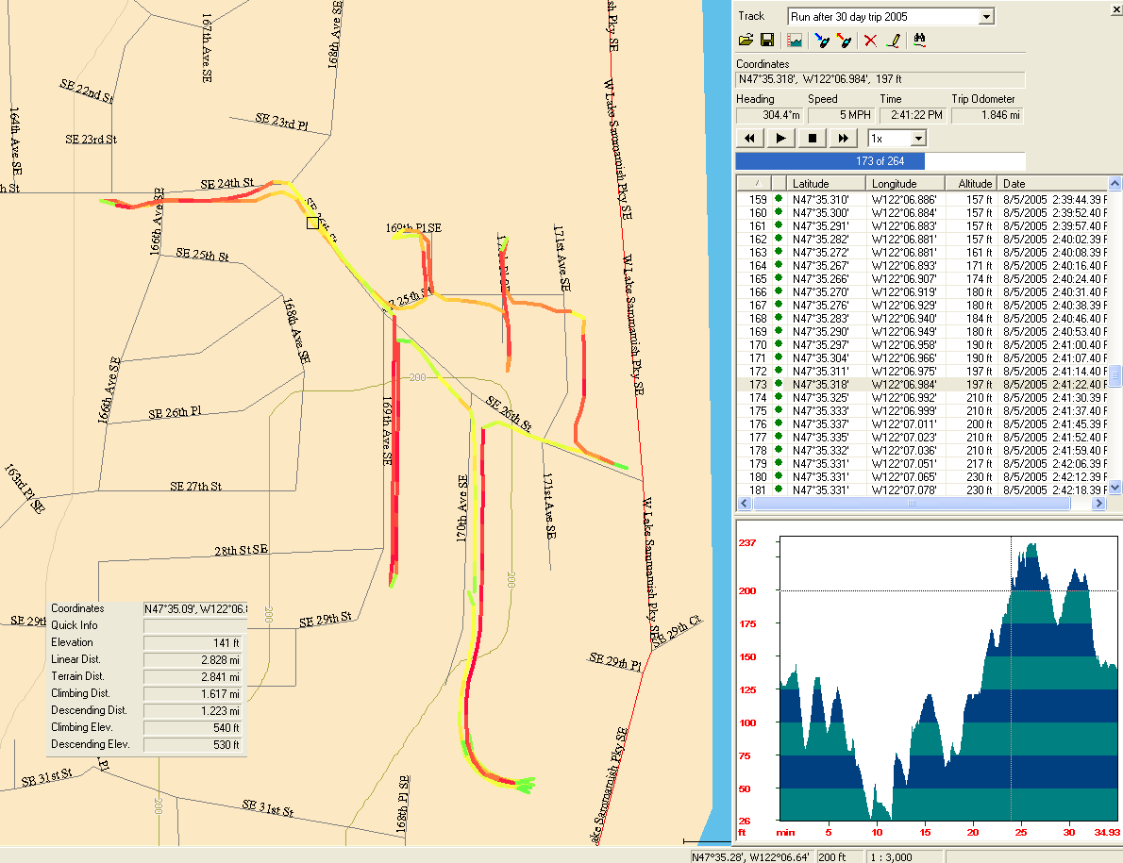This screenshot has width=1123, height=863.
Task: Click the binoculars find icon
Action: pos(919,41)
